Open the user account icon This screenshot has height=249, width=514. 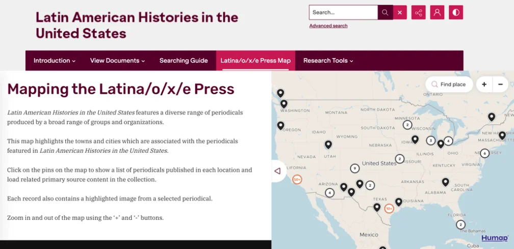(437, 12)
